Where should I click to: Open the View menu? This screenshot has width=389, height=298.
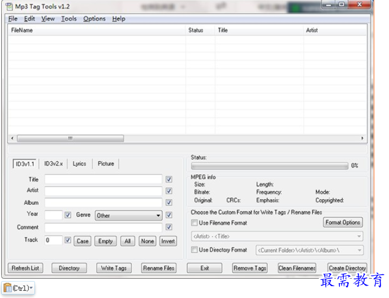click(x=48, y=19)
